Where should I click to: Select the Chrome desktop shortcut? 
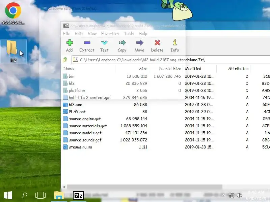pyautogui.click(x=13, y=13)
